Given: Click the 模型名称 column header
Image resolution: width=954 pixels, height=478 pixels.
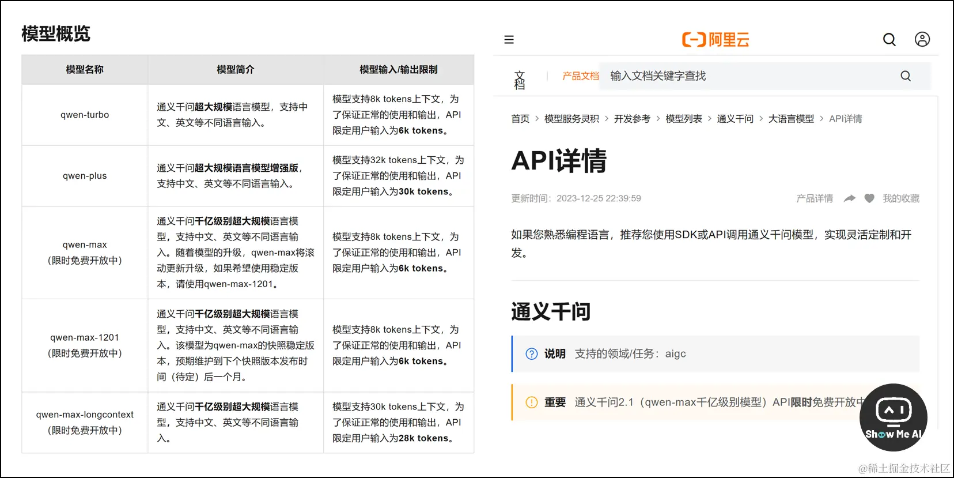Looking at the screenshot, I should coord(85,70).
